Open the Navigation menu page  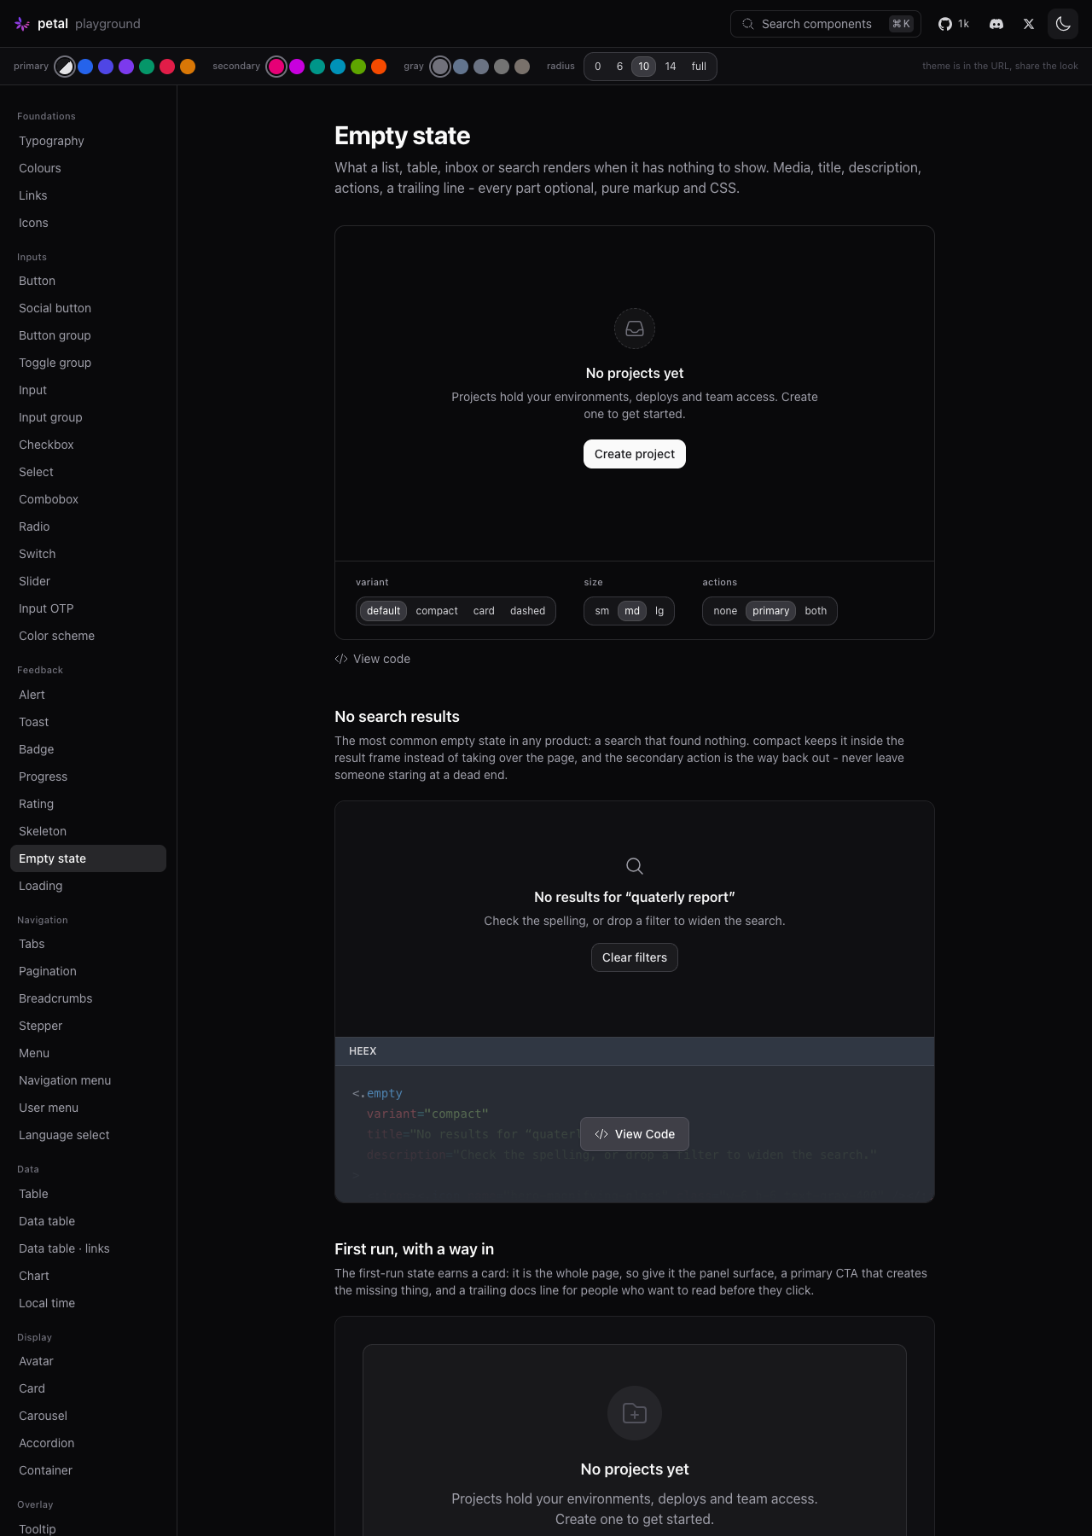coord(88,1080)
